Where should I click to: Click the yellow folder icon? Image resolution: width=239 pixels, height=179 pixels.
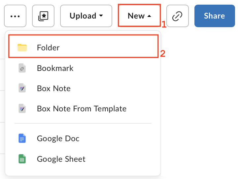(x=22, y=47)
